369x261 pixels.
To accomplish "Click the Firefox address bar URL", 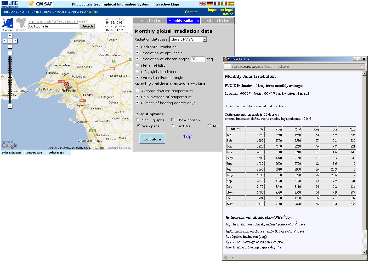I will tap(260, 67).
